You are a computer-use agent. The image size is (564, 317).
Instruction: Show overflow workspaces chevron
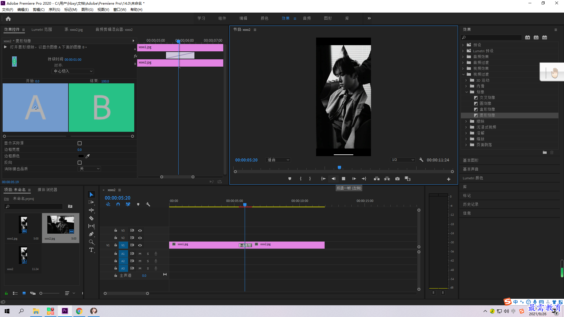click(369, 18)
